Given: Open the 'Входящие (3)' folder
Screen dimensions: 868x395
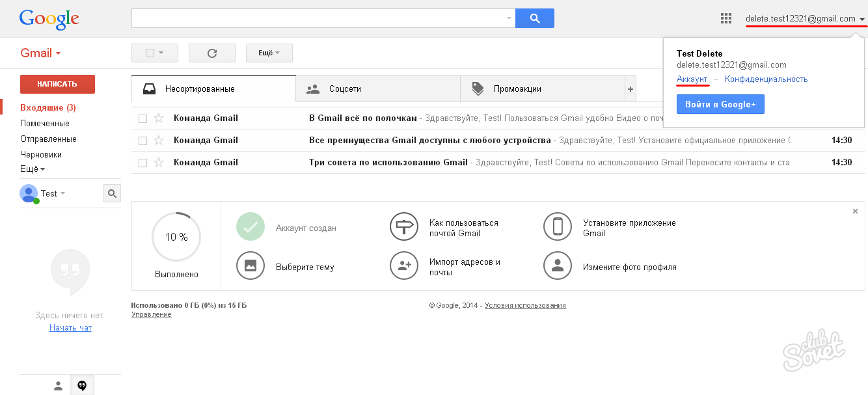Looking at the screenshot, I should (x=48, y=108).
